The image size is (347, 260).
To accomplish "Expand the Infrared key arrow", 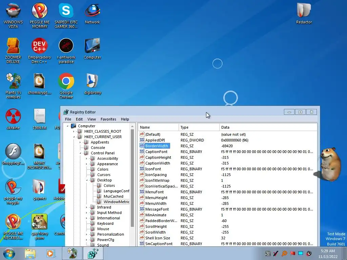I will 86,207.
